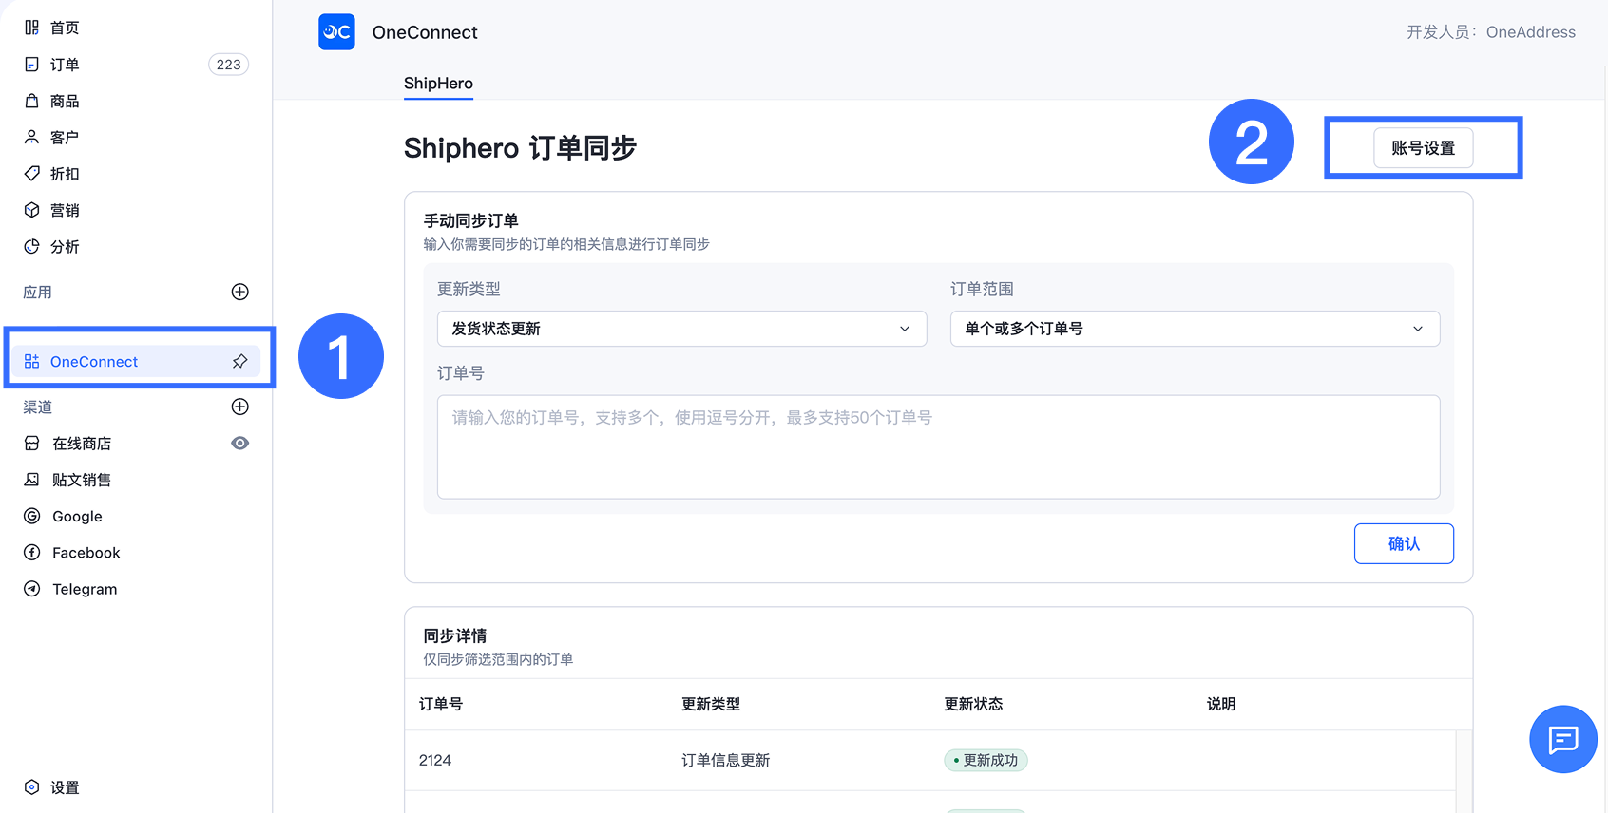This screenshot has height=814, width=1608.
Task: Open the 商品 products bag icon
Action: coord(31,101)
